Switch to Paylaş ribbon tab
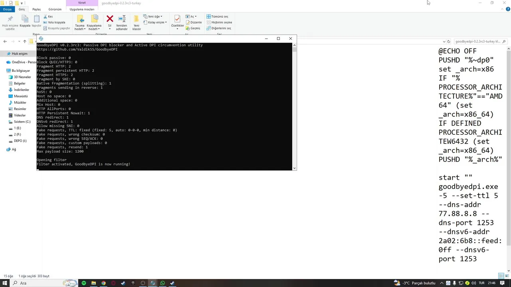 [x=36, y=9]
